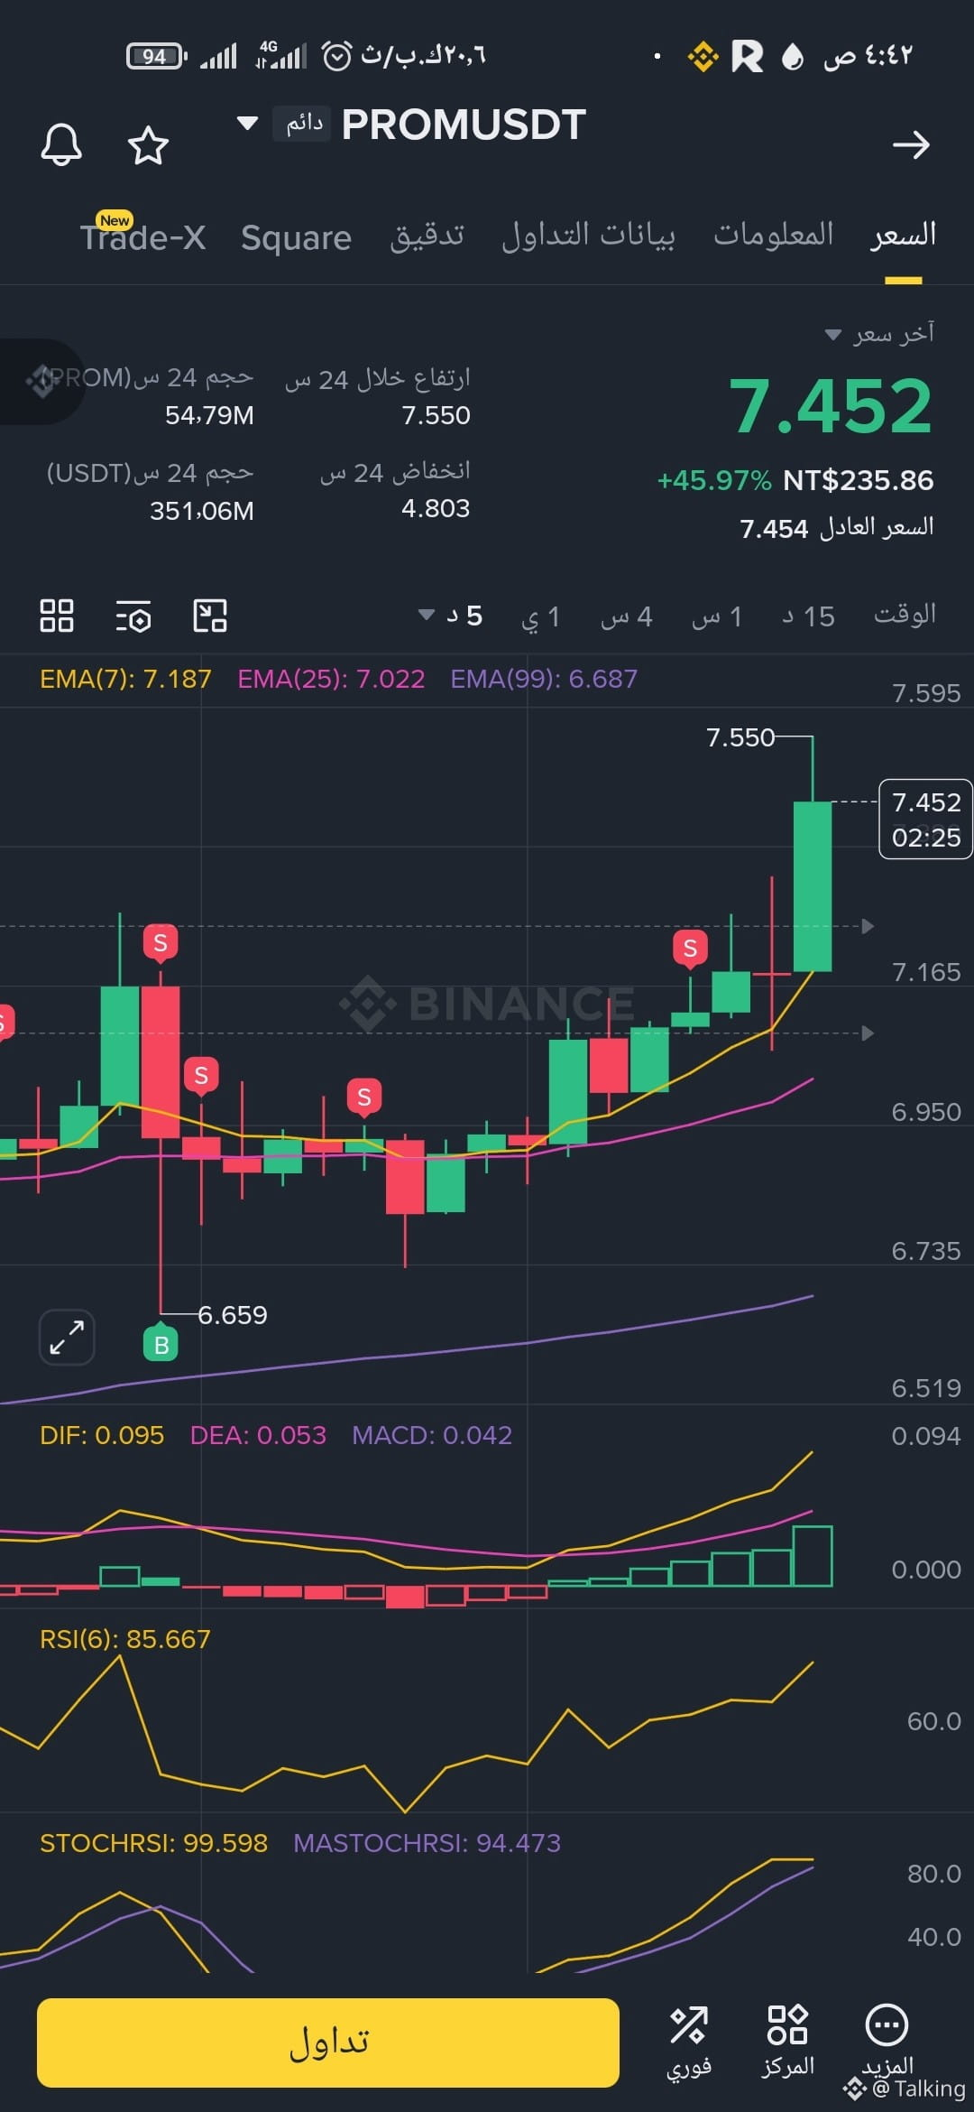The image size is (974, 2112).
Task: Tap the +45.97% change value
Action: tap(714, 480)
